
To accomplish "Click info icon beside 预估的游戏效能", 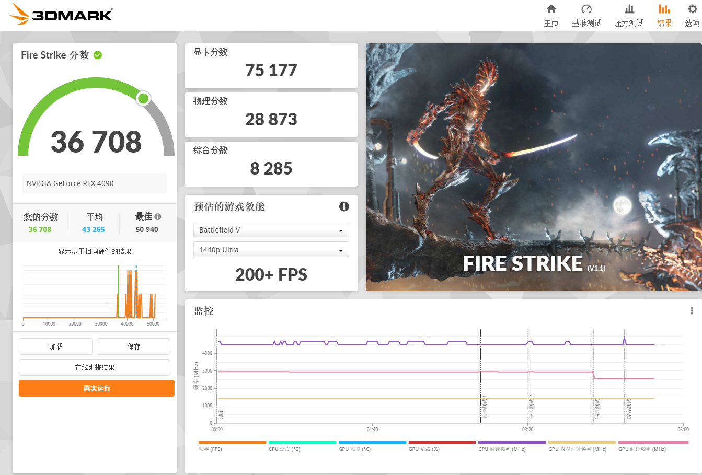I will pos(344,206).
